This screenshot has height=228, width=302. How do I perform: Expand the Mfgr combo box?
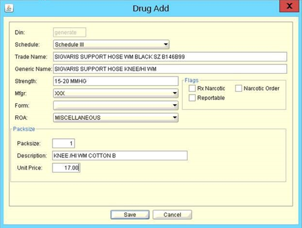point(116,94)
